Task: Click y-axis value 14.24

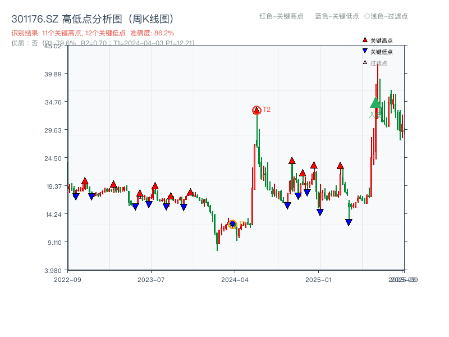Action: [x=53, y=215]
